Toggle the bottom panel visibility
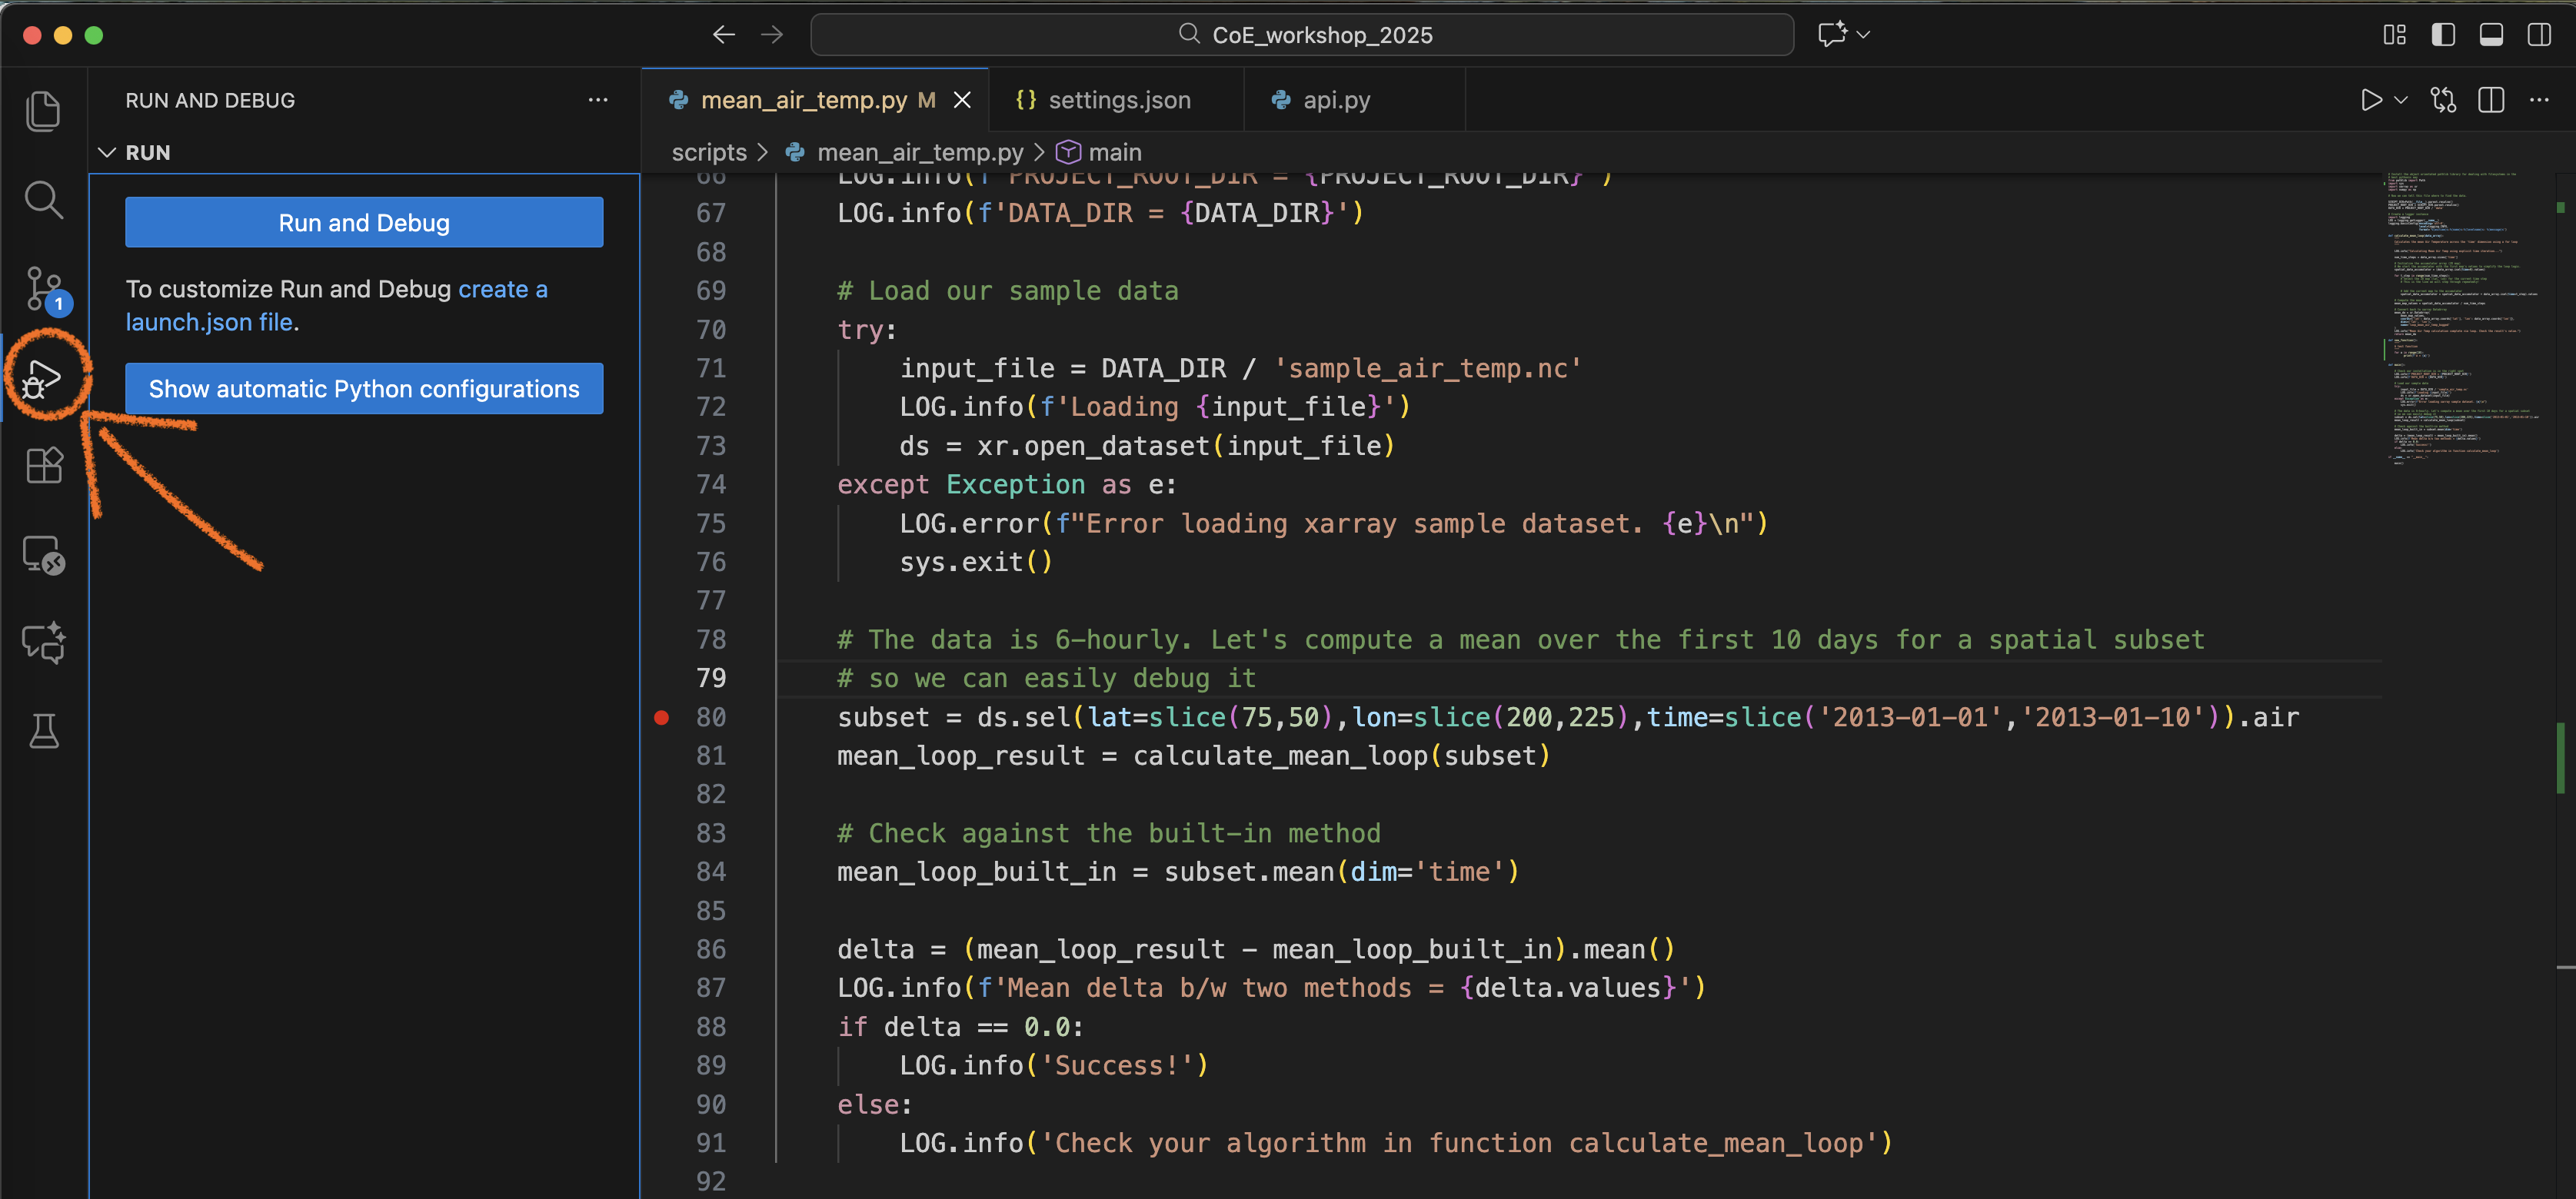2576x1199 pixels. coord(2491,35)
